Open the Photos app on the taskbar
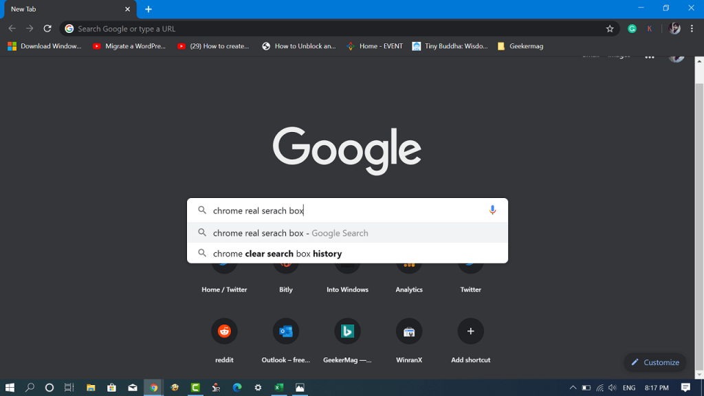The image size is (704, 396). point(300,388)
